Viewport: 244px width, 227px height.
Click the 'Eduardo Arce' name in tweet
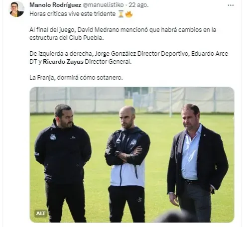[x=210, y=54]
